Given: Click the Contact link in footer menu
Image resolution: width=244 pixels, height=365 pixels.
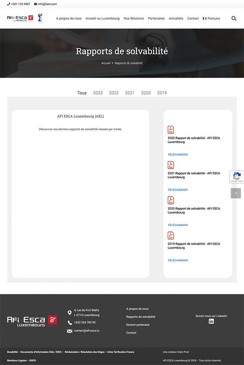Looking at the screenshot, I should 131,333.
